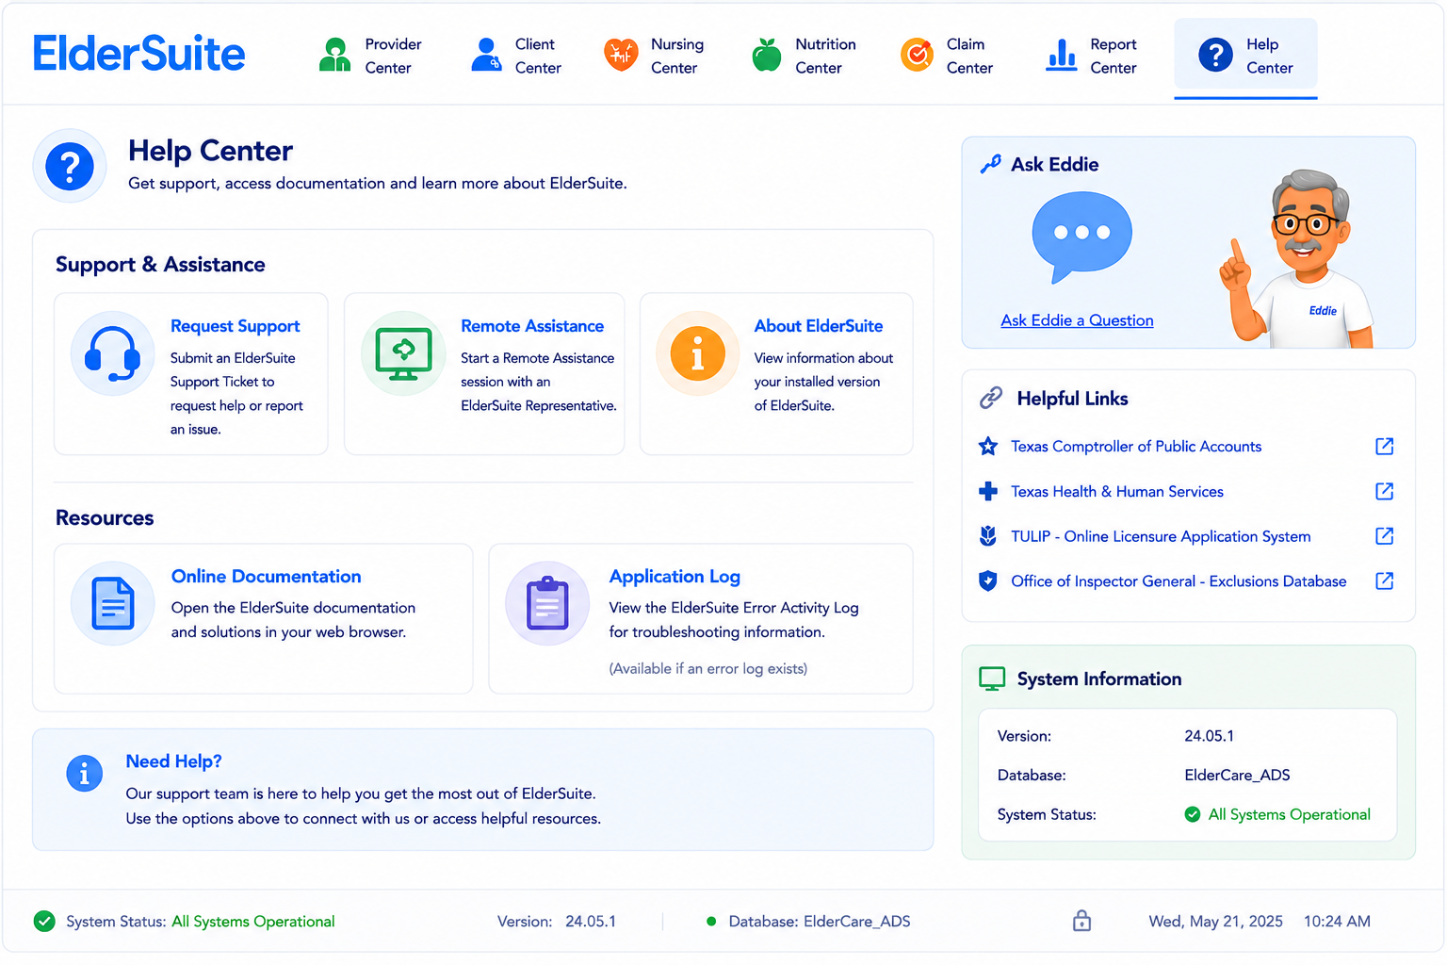Open the Nutrition Center tab
Screen dimensions: 1447x965
pyautogui.click(x=804, y=56)
